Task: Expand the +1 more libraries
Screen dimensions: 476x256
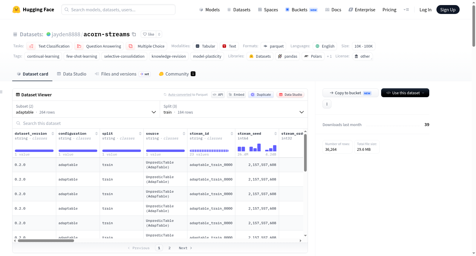Action: click(329, 56)
